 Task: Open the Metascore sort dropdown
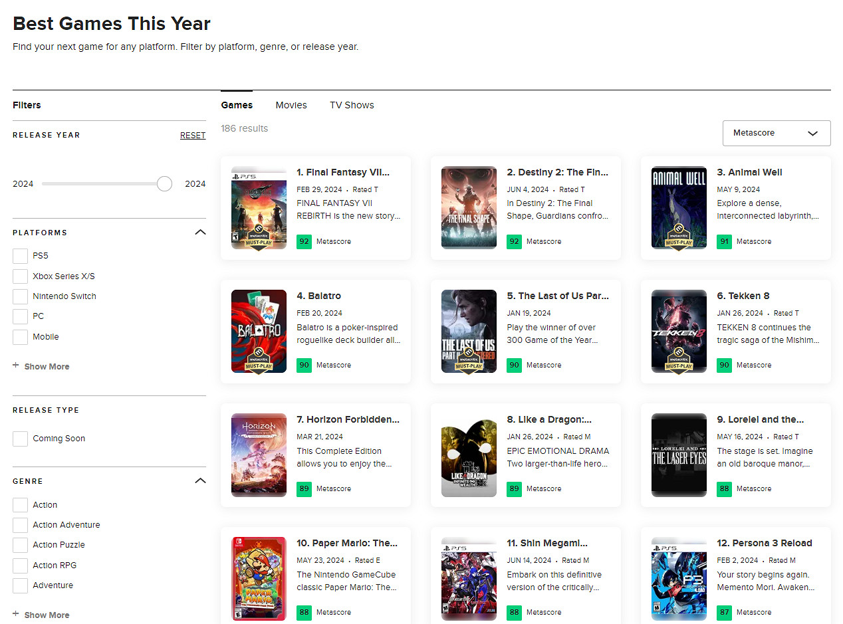point(776,133)
